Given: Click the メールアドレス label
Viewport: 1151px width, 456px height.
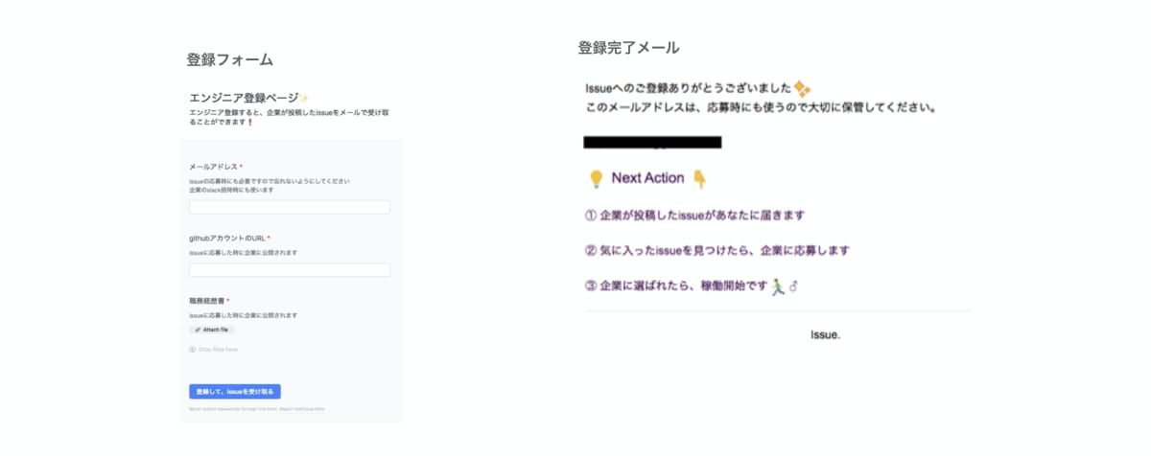Looking at the screenshot, I should [216, 167].
